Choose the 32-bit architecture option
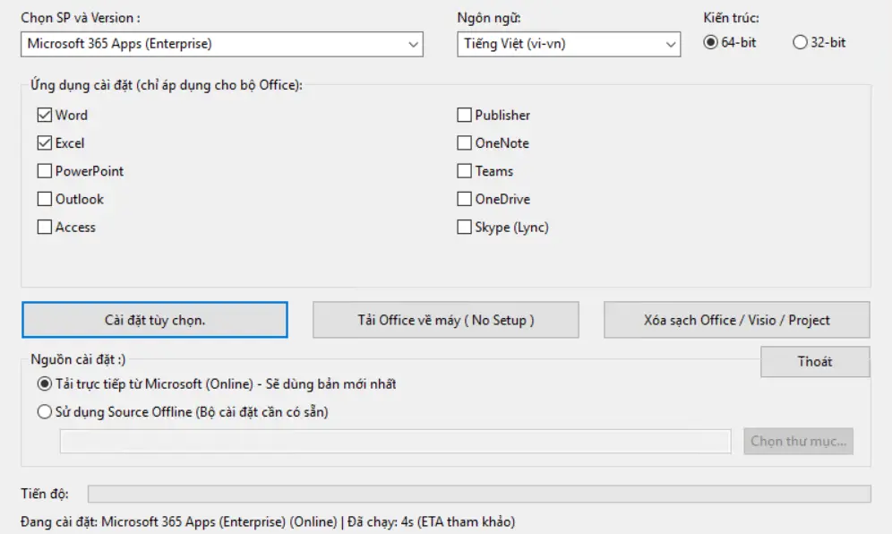This screenshot has height=534, width=892. 800,43
